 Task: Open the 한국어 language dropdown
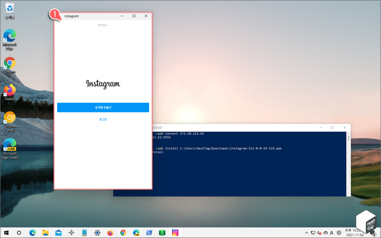103,25
